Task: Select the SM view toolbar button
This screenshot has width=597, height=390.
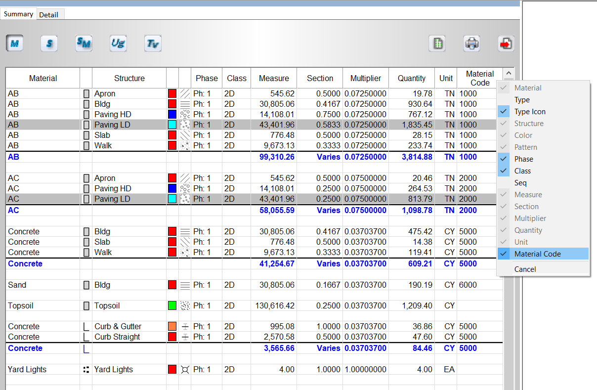Action: [x=84, y=43]
